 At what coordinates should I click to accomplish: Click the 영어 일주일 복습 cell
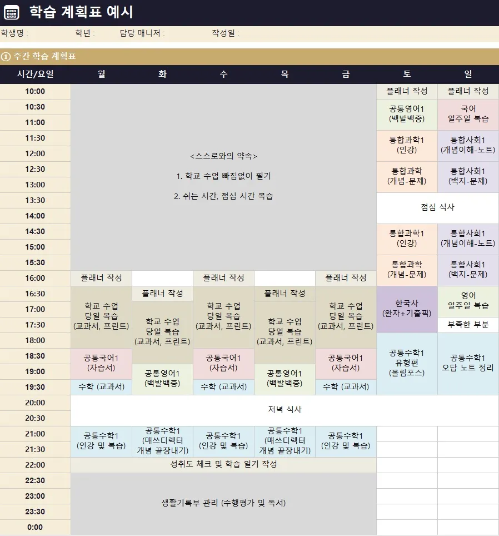[468, 301]
